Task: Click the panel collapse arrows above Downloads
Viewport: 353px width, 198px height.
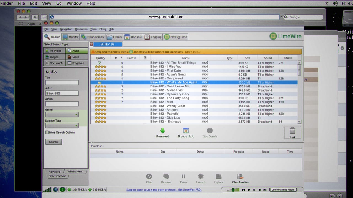Action: pos(92,142)
